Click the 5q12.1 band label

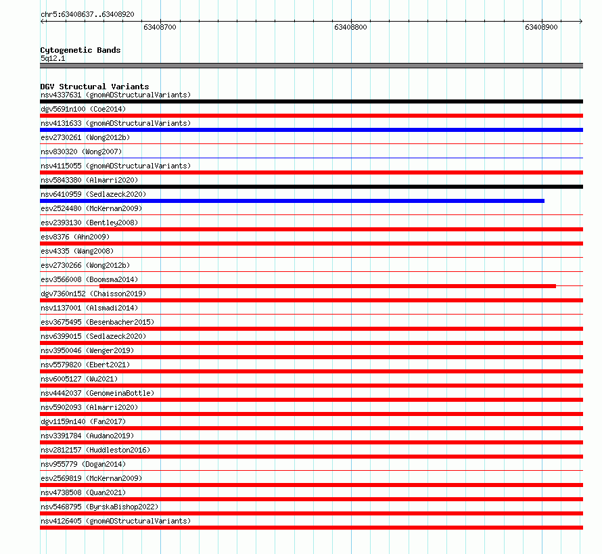tap(53, 58)
